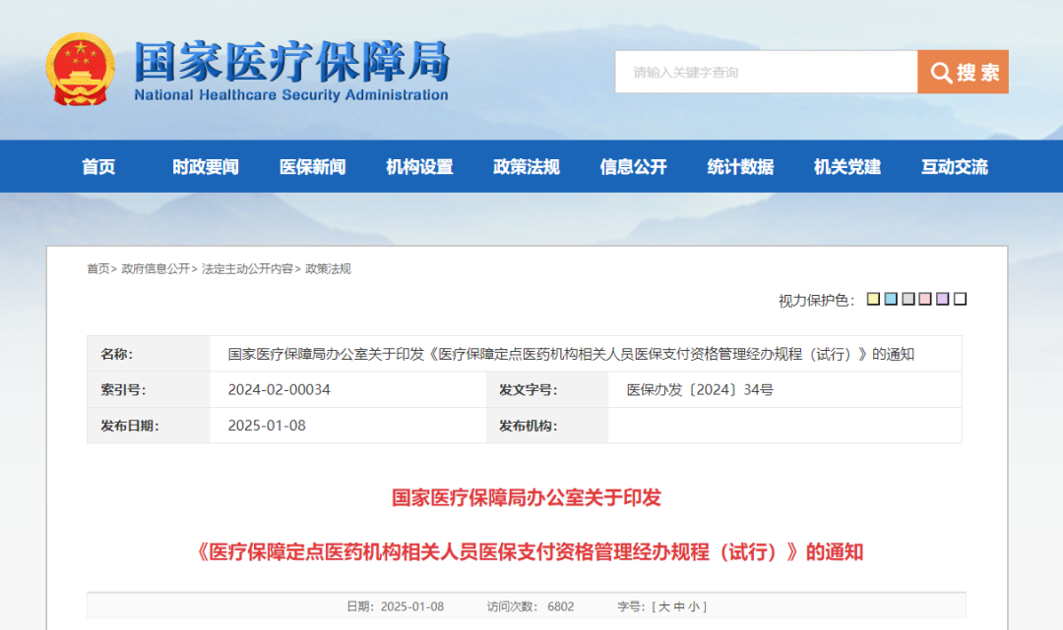The width and height of the screenshot is (1063, 630).
Task: Click the 发文字号 label
Action: [x=529, y=390]
